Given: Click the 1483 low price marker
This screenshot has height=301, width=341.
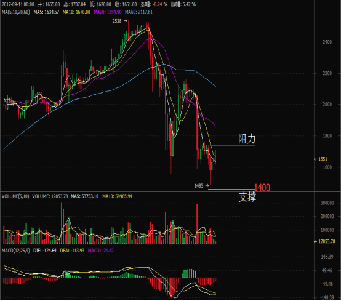Looking at the screenshot, I should point(201,185).
